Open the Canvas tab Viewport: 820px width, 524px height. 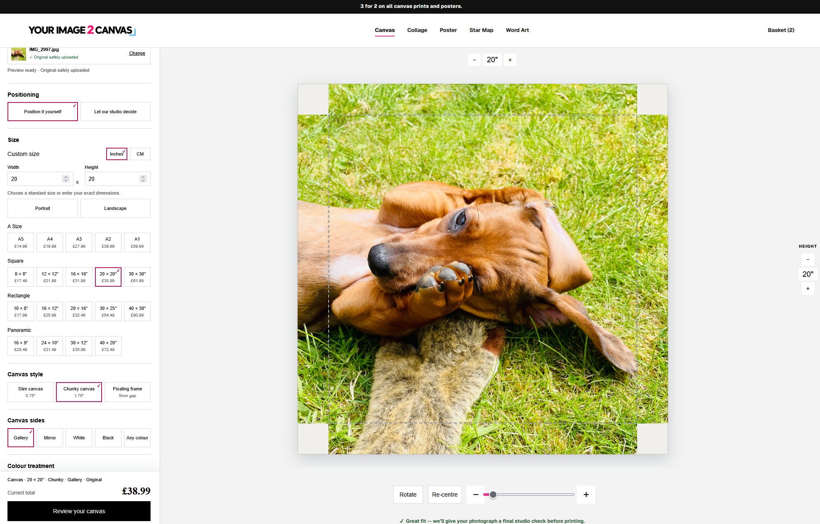385,30
